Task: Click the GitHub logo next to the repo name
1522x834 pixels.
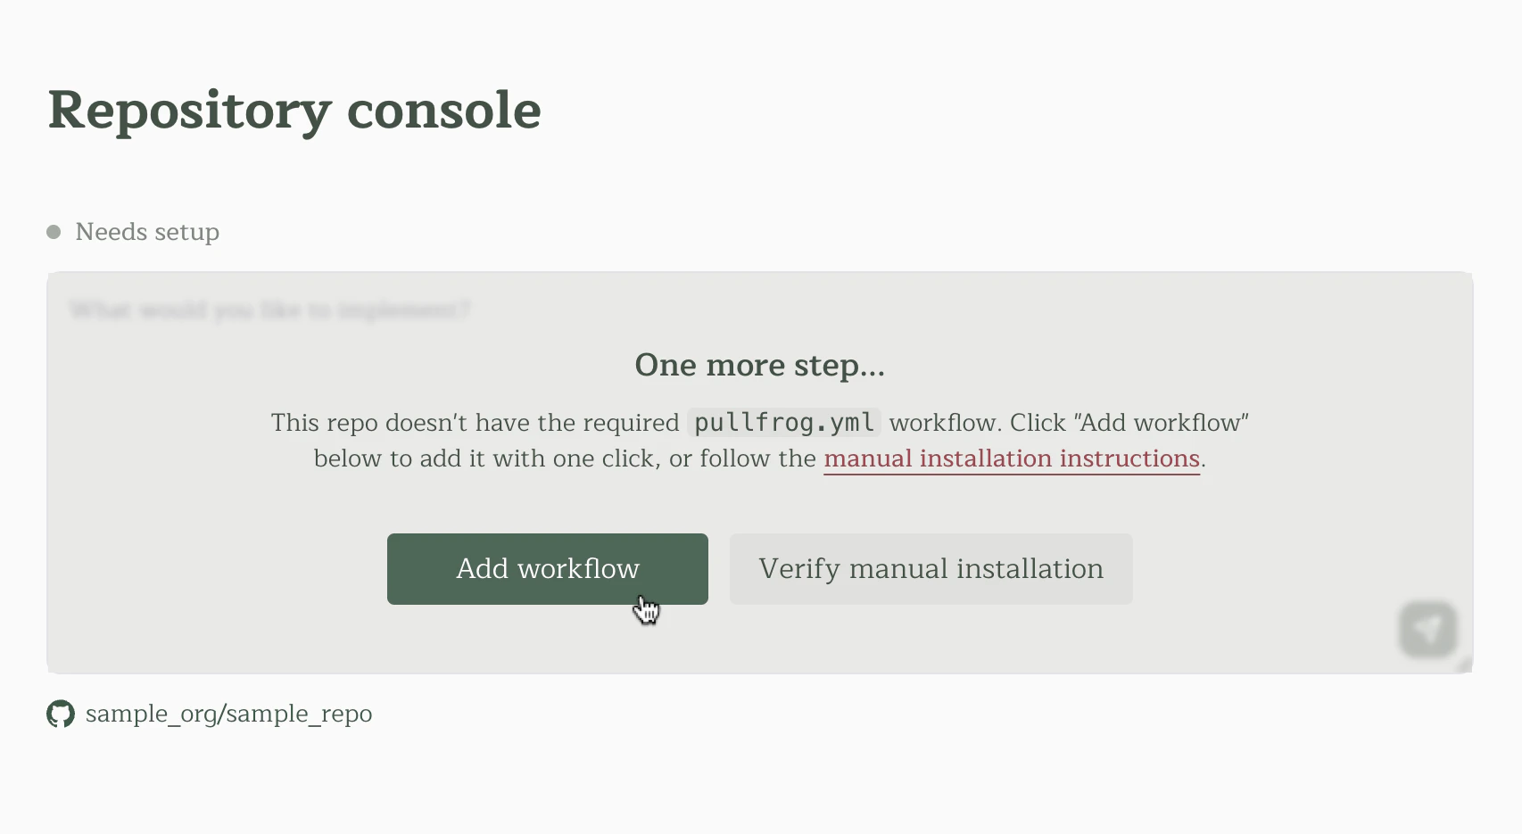Action: coord(60,714)
